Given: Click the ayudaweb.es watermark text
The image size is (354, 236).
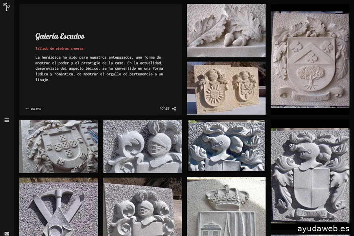Looking at the screenshot, I should click(x=323, y=229).
